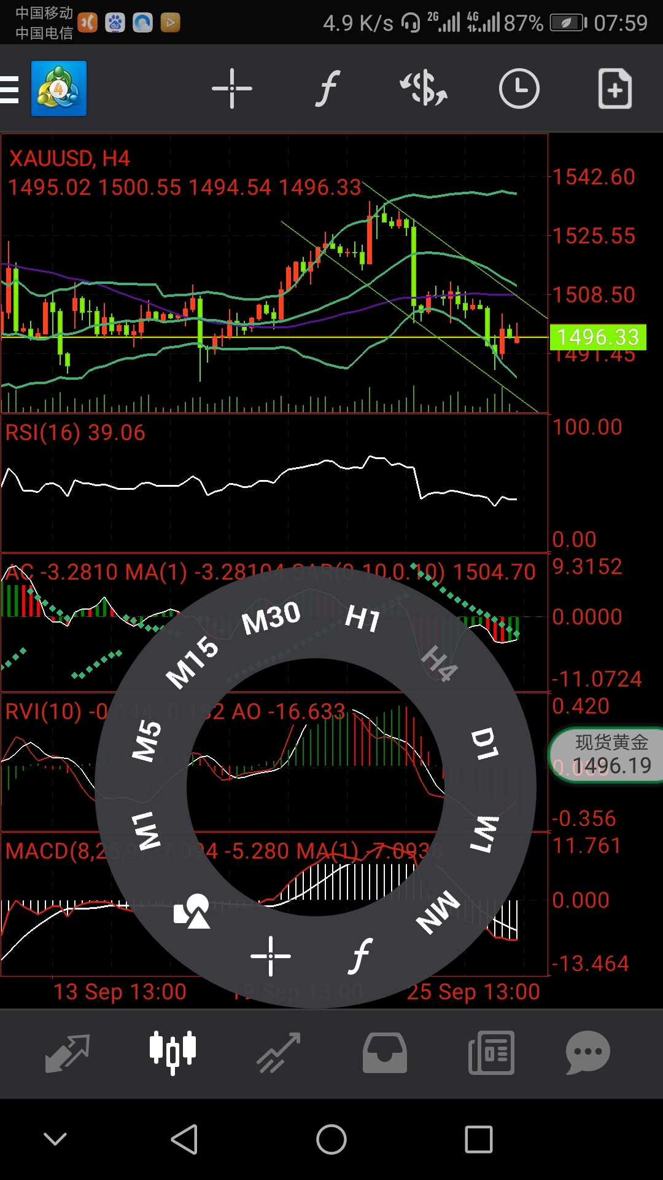Select M1 timeframe on radial menu

[x=147, y=831]
